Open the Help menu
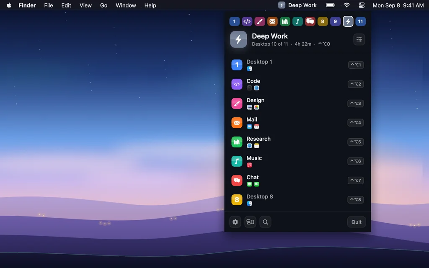 point(150,5)
